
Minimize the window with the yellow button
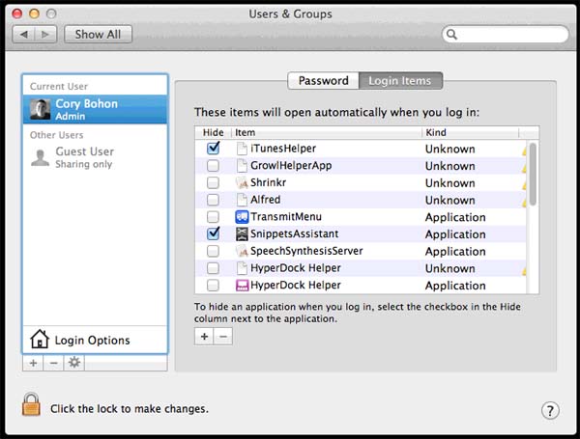tap(34, 14)
